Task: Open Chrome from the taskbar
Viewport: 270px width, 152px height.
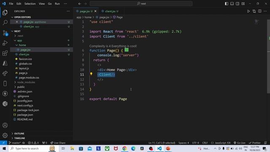Action: 124,149
